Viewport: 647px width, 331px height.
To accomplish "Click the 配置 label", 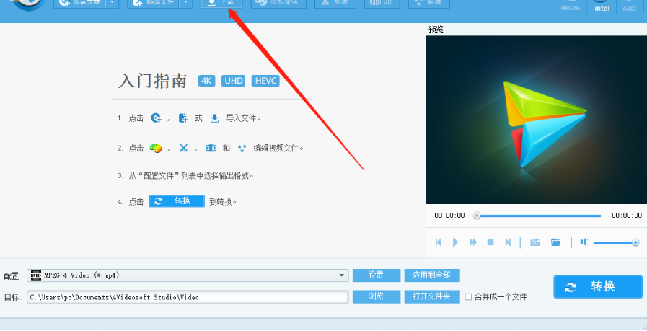I will click(x=12, y=276).
